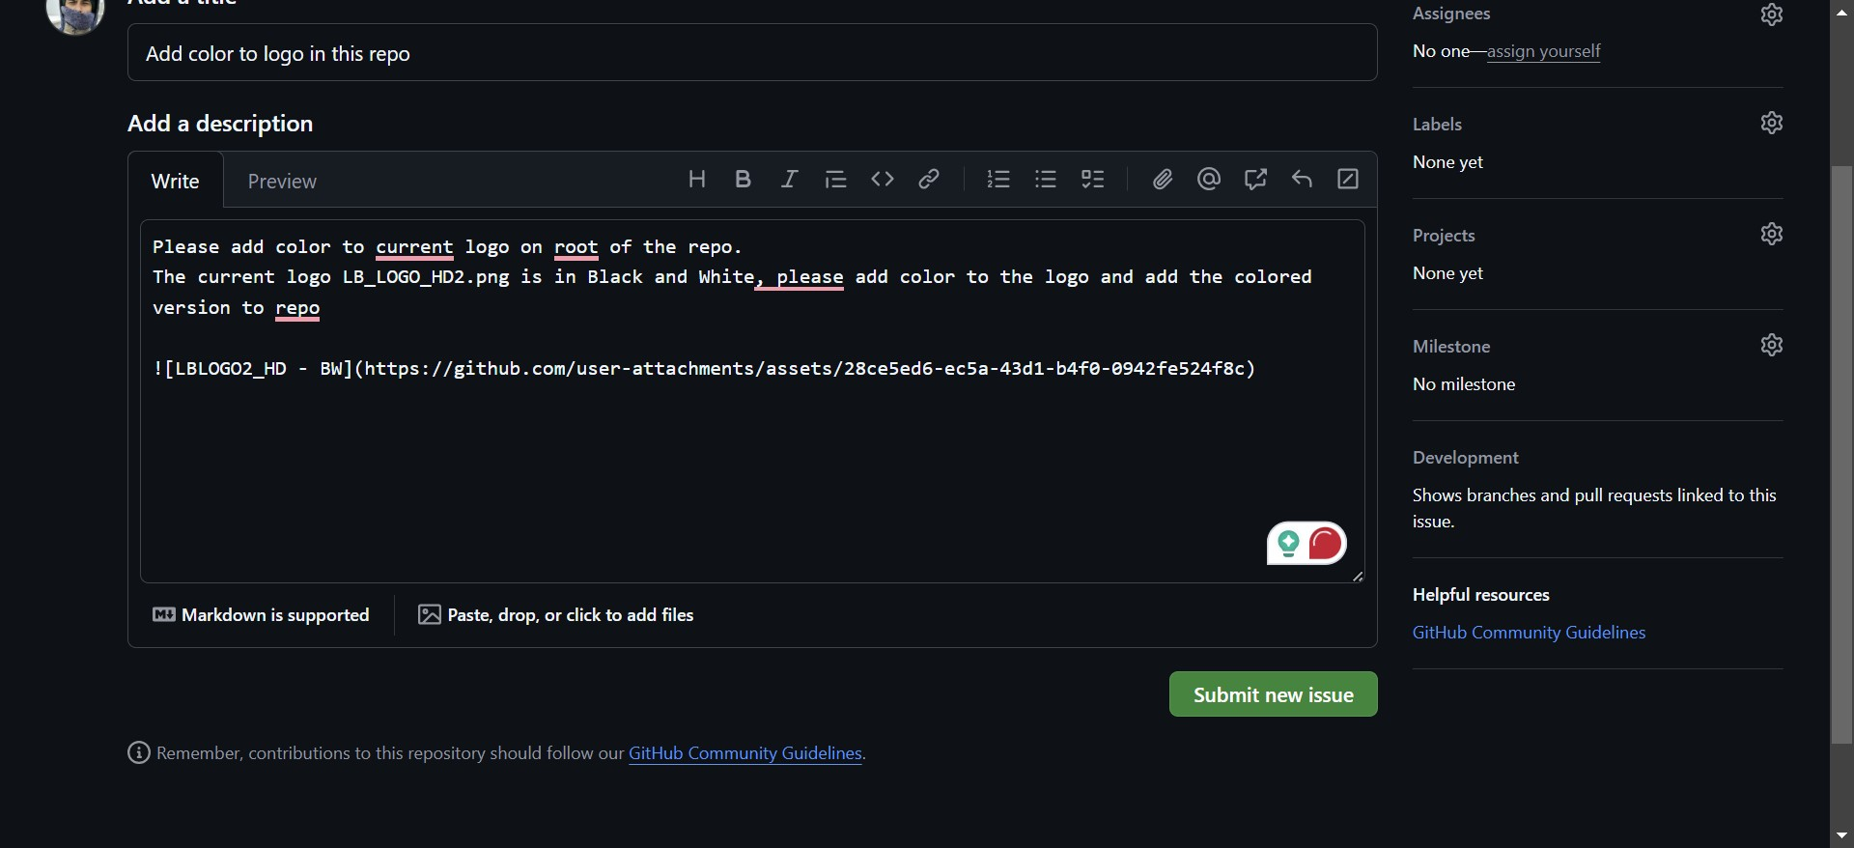Apply italic formatting to text
Image resolution: width=1854 pixels, height=848 pixels.
789,180
